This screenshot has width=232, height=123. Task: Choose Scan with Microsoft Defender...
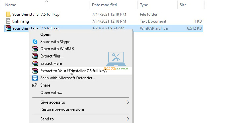pyautogui.click(x=68, y=78)
